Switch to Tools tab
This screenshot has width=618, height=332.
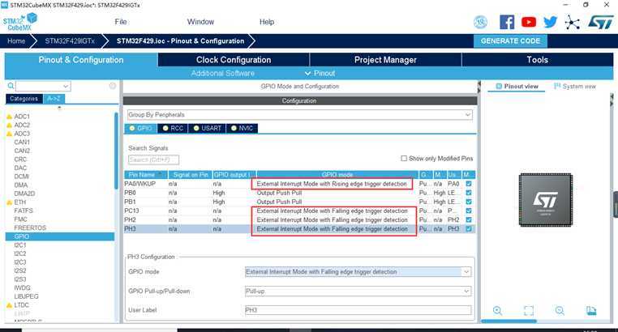(x=537, y=60)
